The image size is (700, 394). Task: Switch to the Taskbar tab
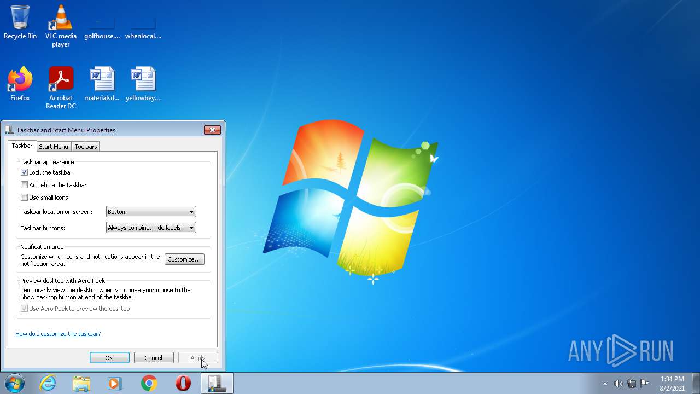point(22,146)
